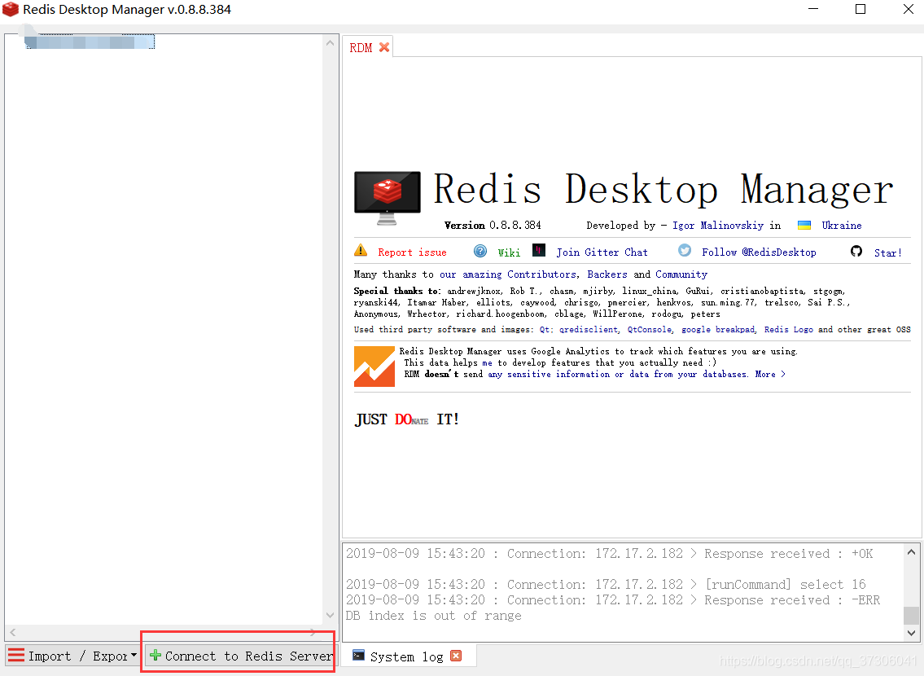Click system log scrollbar down arrow
The height and width of the screenshot is (676, 924).
click(x=911, y=633)
